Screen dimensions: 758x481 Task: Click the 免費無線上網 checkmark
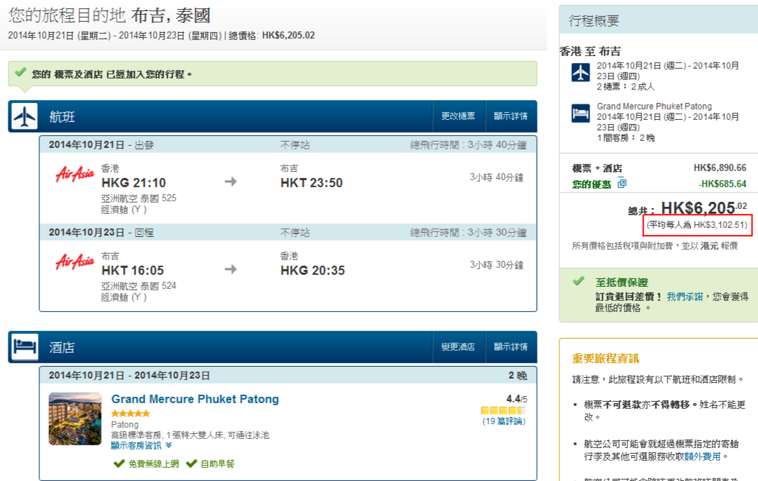click(x=119, y=463)
